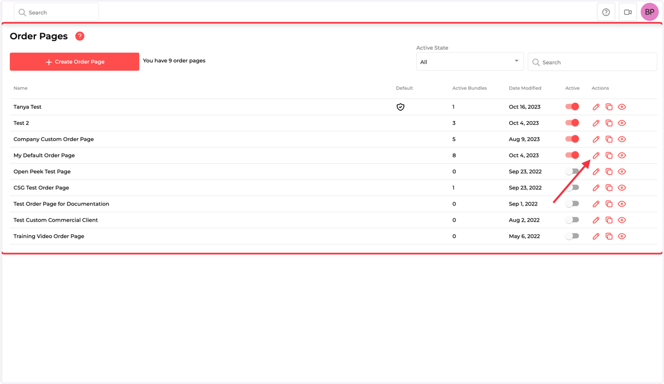The width and height of the screenshot is (664, 384).
Task: Duplicate Training Video Order Page
Action: (609, 236)
